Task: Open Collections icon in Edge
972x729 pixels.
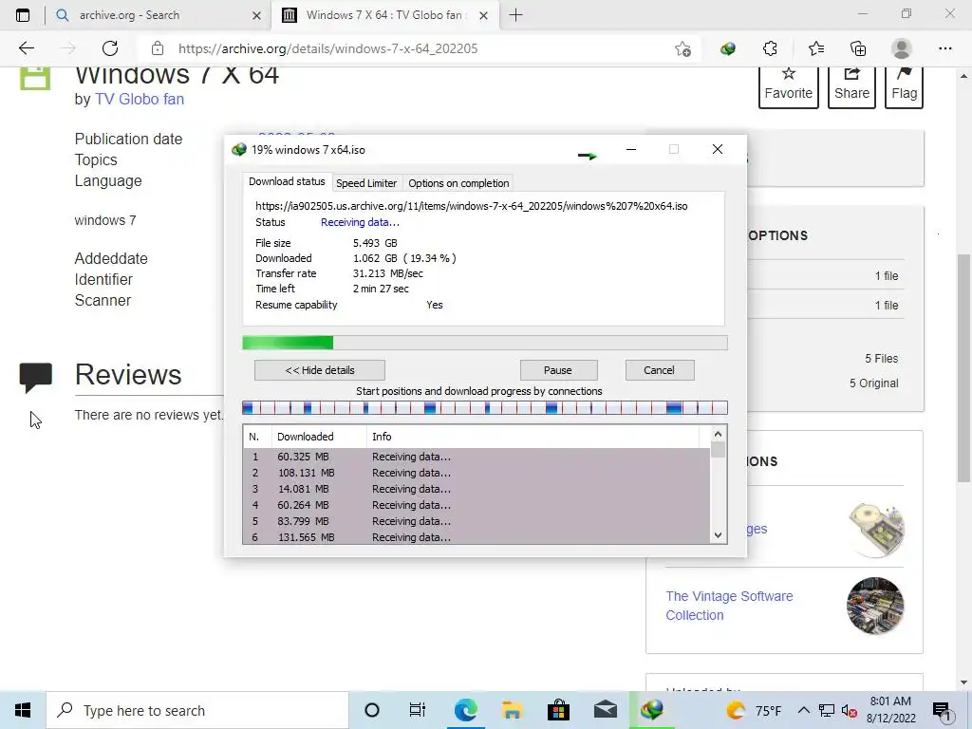Action: [x=858, y=48]
